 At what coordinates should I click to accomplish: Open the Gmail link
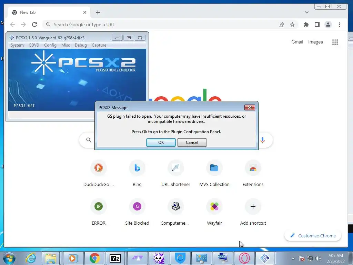coord(297,42)
